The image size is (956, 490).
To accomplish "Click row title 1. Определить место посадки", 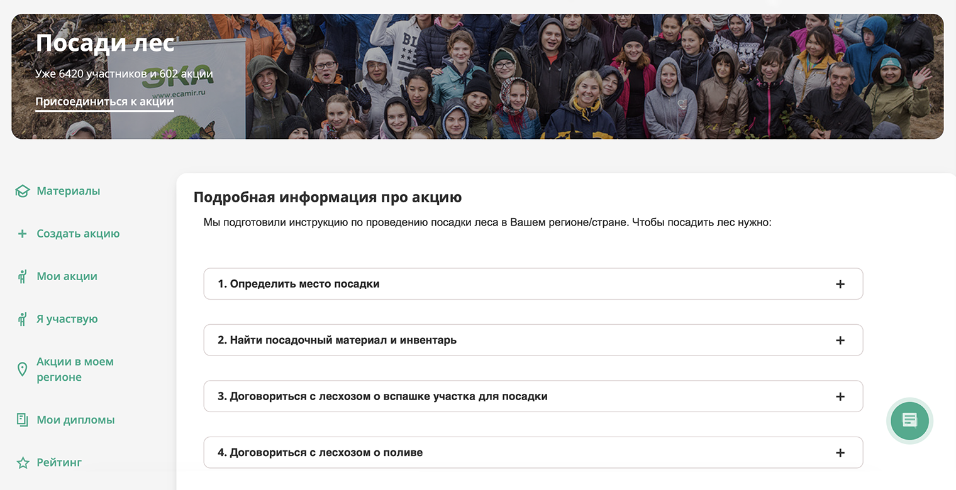I will click(299, 284).
